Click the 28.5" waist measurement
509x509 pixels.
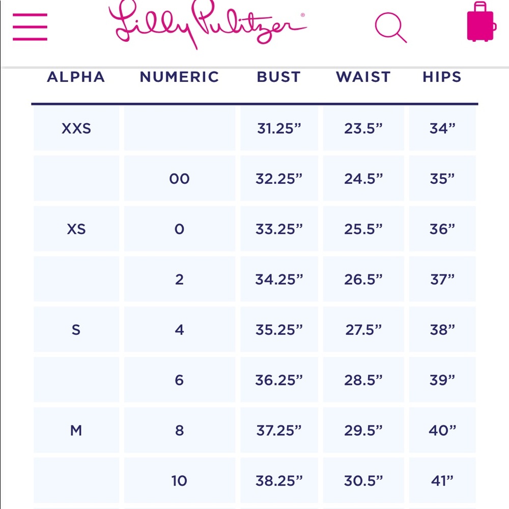pos(363,380)
